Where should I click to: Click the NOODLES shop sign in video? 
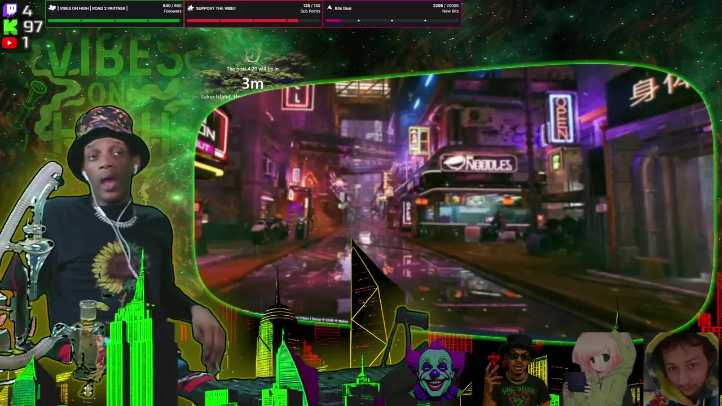(478, 163)
